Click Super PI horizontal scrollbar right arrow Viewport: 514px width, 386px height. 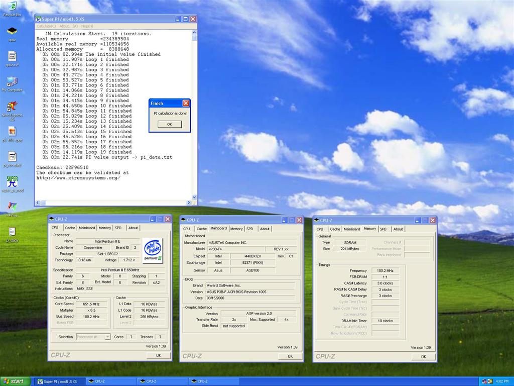point(189,203)
